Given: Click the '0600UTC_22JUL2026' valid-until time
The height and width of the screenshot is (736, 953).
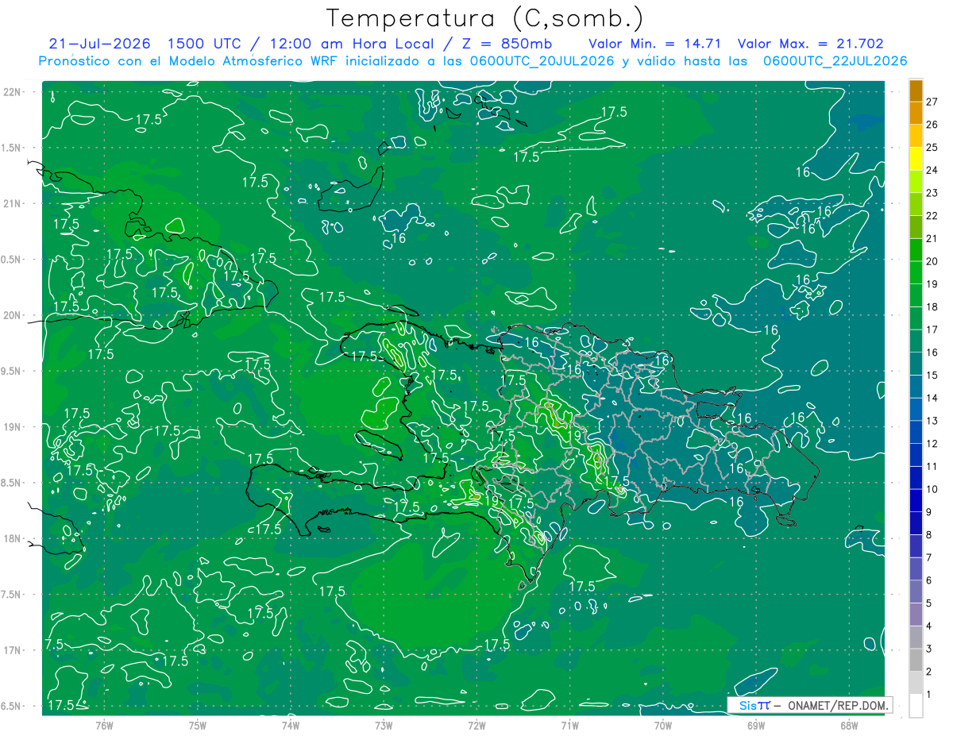Looking at the screenshot, I should (835, 61).
